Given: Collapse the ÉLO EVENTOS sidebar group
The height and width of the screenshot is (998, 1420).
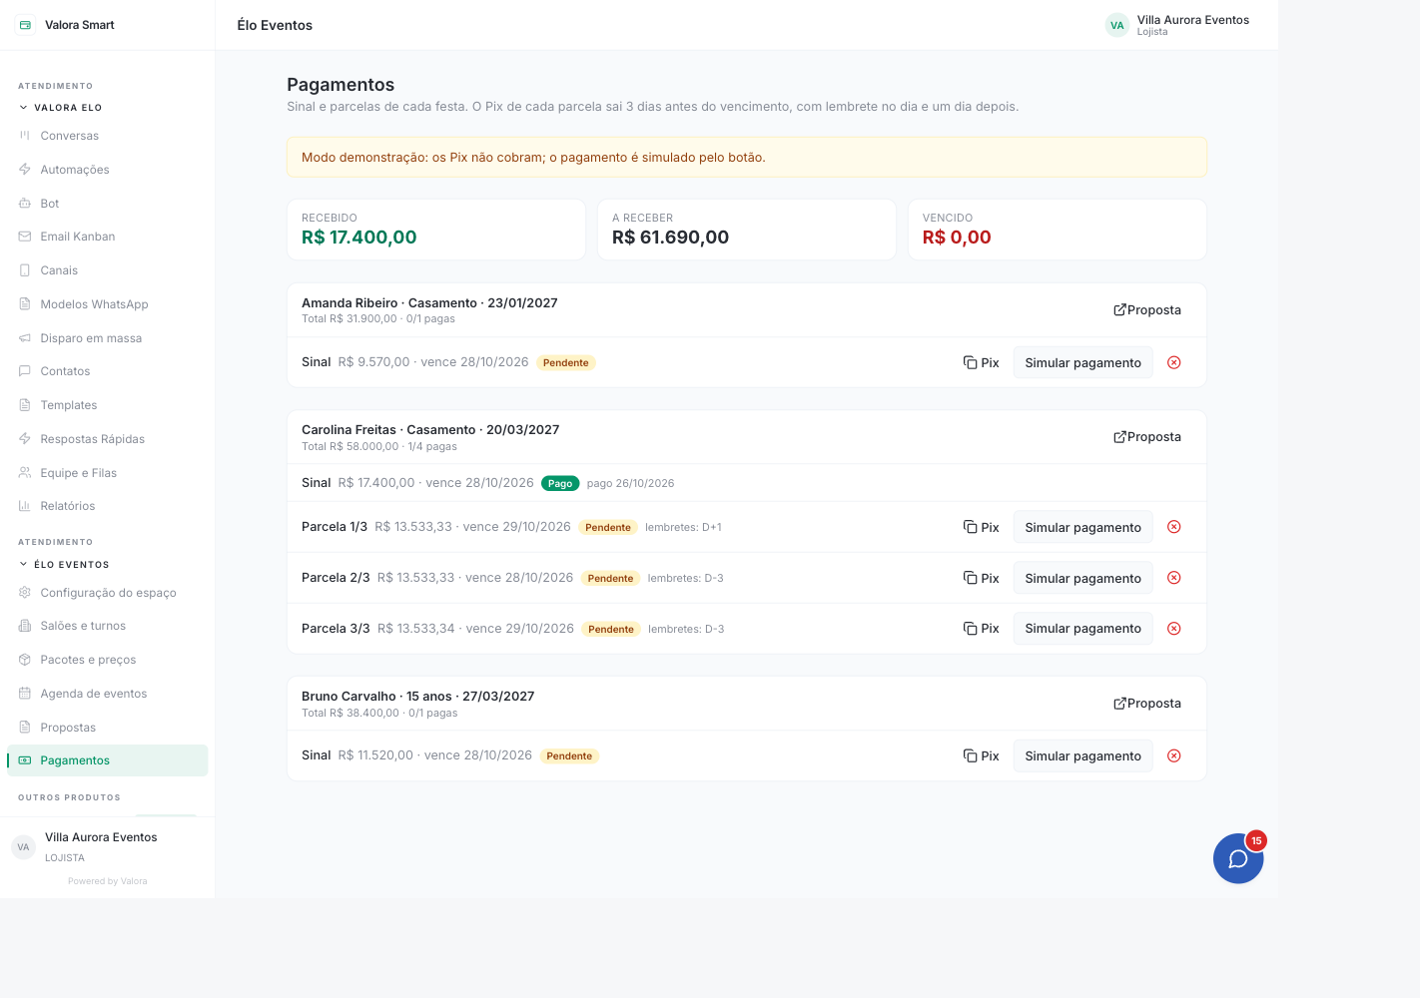Looking at the screenshot, I should 64,565.
